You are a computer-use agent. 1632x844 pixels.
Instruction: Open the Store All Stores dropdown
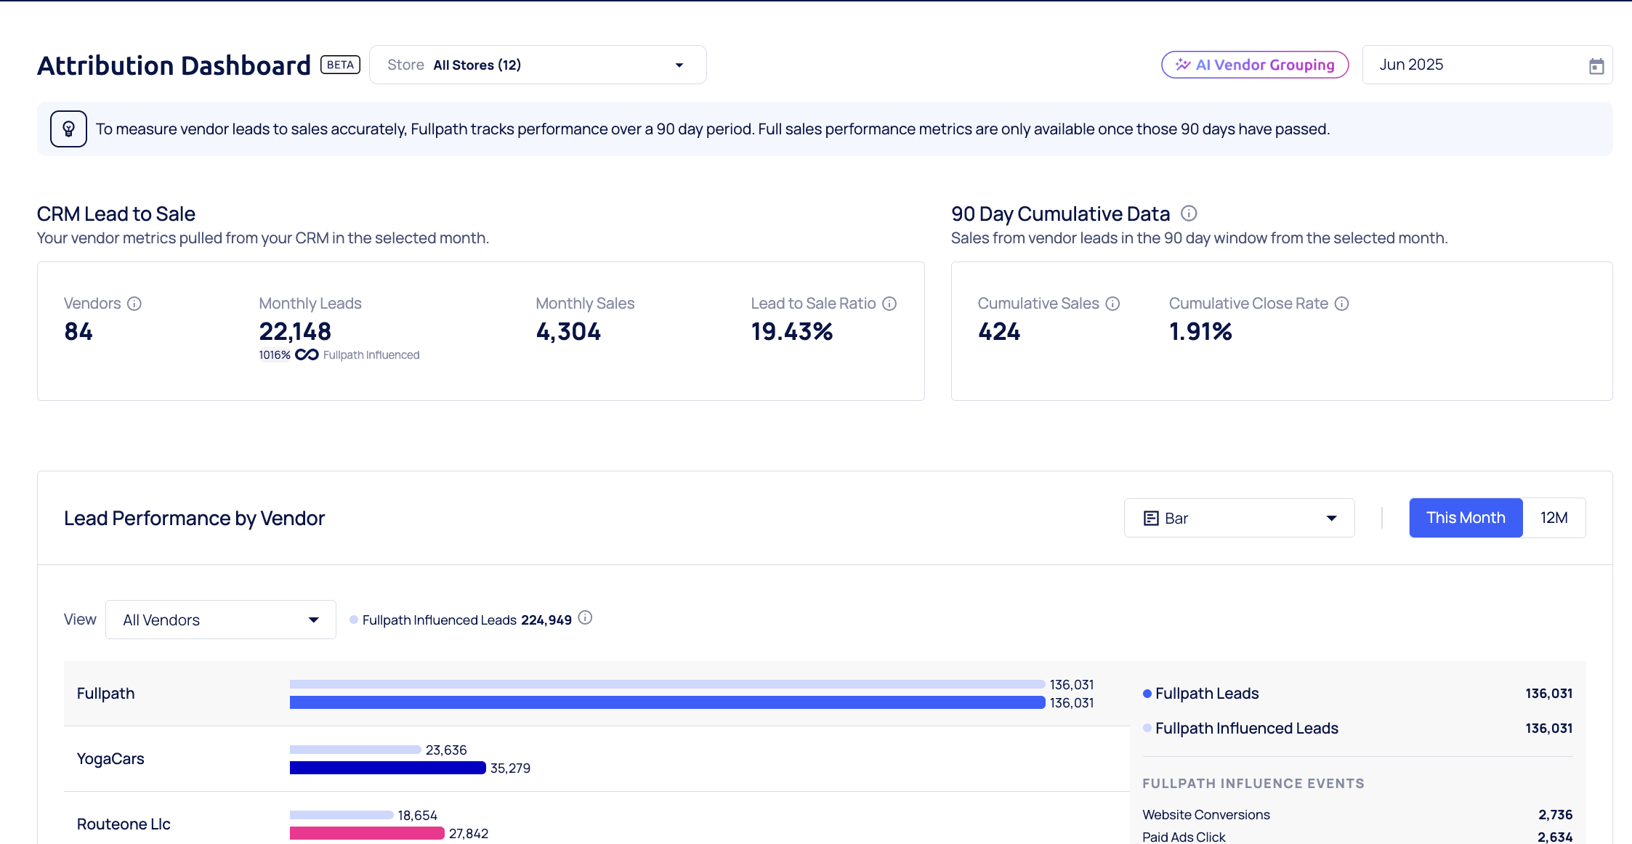click(538, 65)
